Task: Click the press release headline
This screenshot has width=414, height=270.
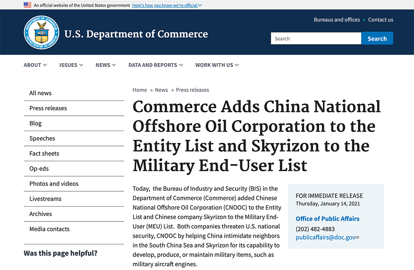Action: coord(257,136)
